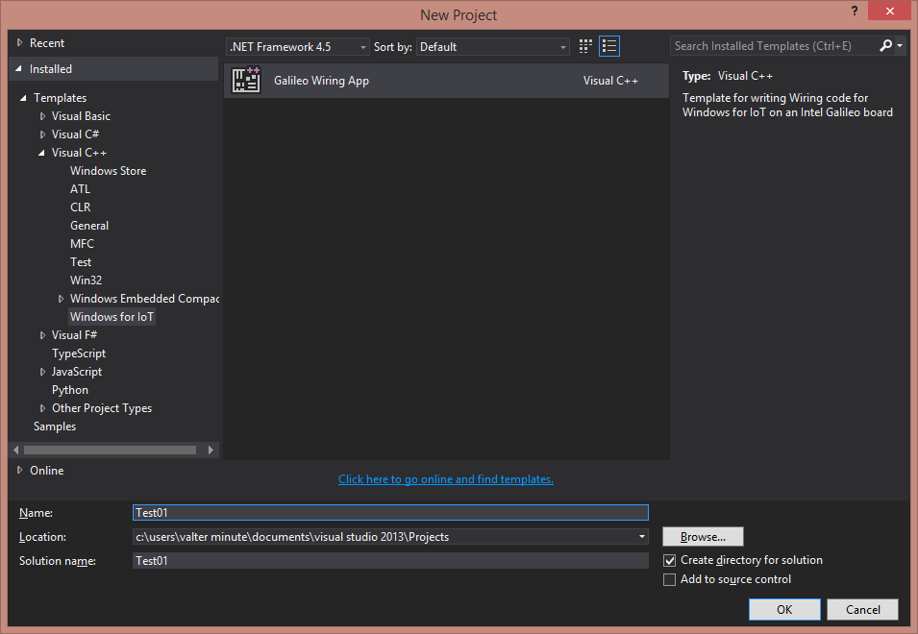Select the General template category
The image size is (918, 634).
pos(89,225)
